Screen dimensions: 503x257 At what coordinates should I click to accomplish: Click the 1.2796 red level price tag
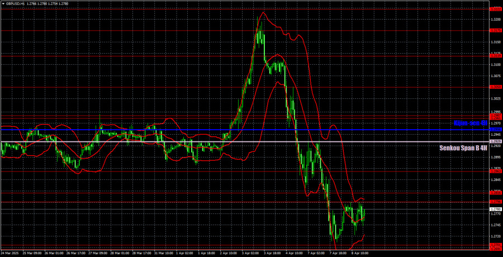[x=496, y=202]
